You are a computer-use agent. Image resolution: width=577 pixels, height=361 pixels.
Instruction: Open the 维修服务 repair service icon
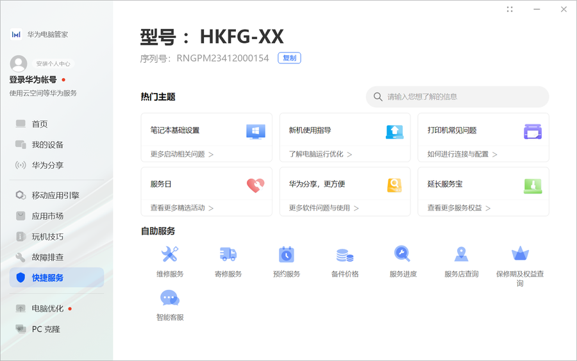[x=169, y=255]
